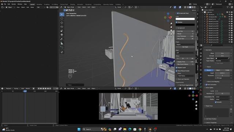
Task: Toggle the Show Mouse Events checkbox
Action: [x=177, y=71]
